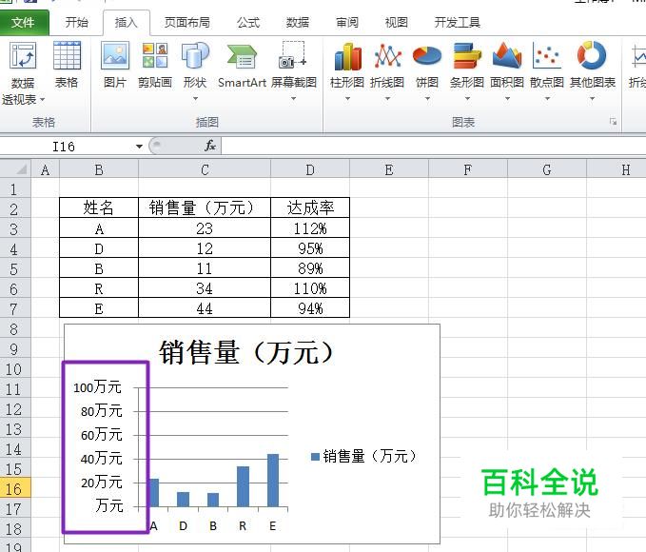Select column F header
This screenshot has height=552, width=646.
(467, 169)
